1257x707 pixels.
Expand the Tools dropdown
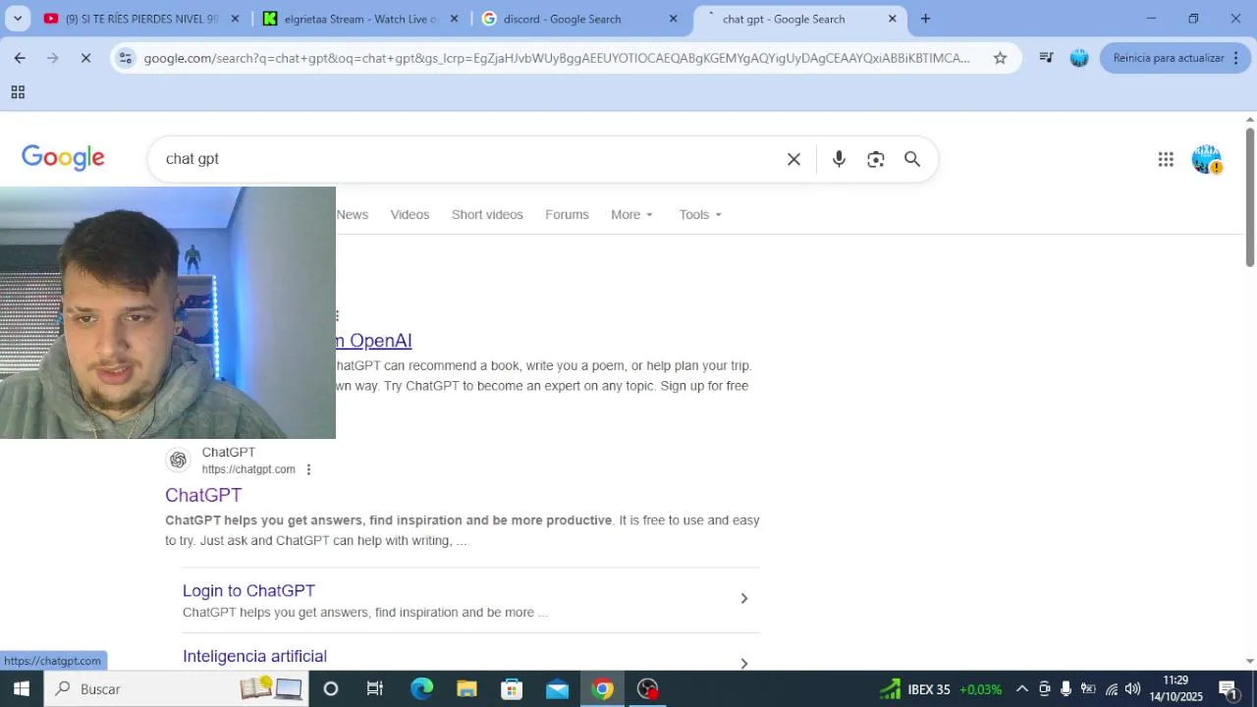pos(700,214)
